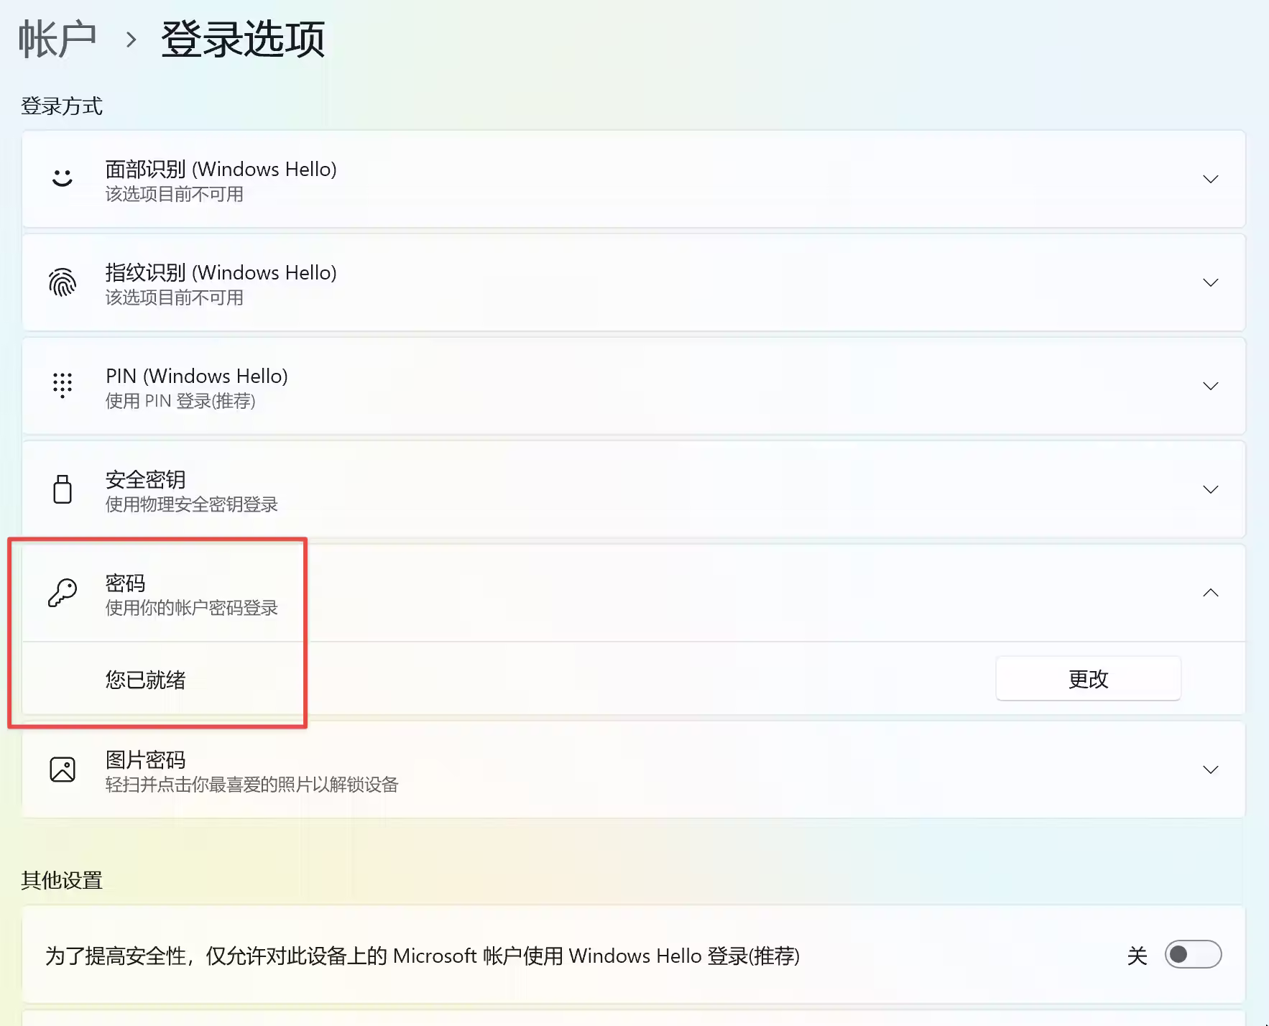Expand the 安全密钥 section chevron
Screen dimensions: 1269x1026
coord(1210,489)
